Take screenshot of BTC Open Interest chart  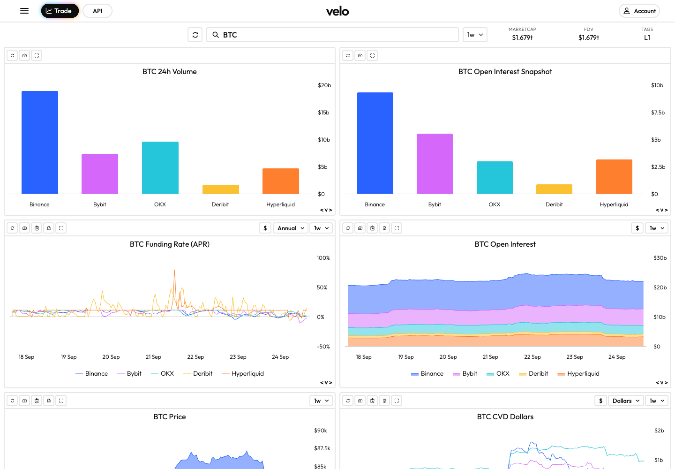coord(360,228)
